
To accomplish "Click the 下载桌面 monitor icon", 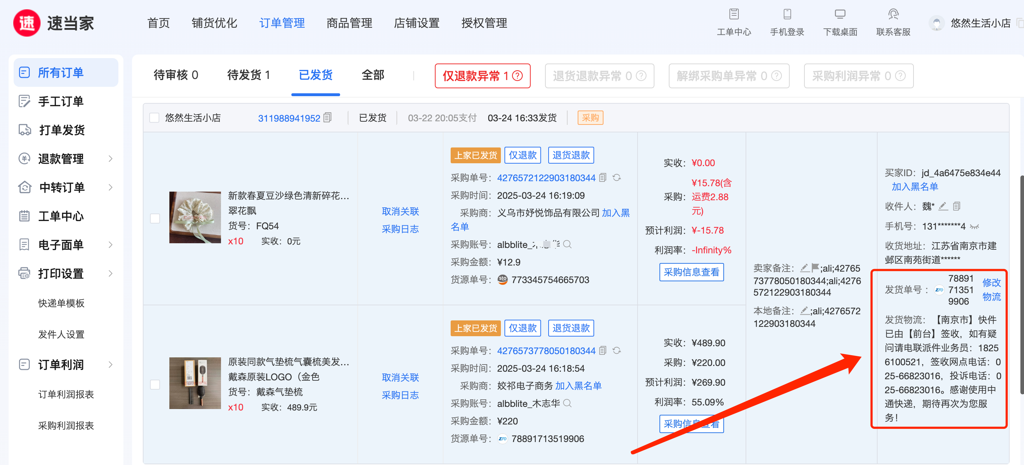I will tap(840, 14).
